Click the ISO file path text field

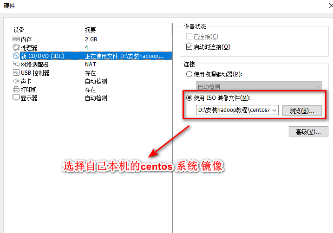(234, 110)
